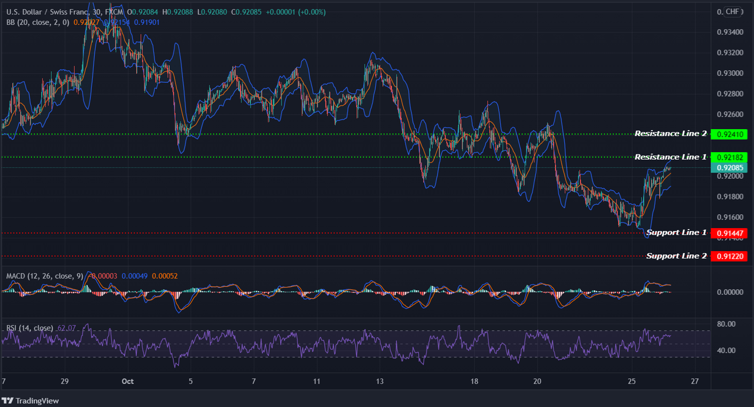
Task: Click the 0.93200 price axis label
Action: coord(730,53)
